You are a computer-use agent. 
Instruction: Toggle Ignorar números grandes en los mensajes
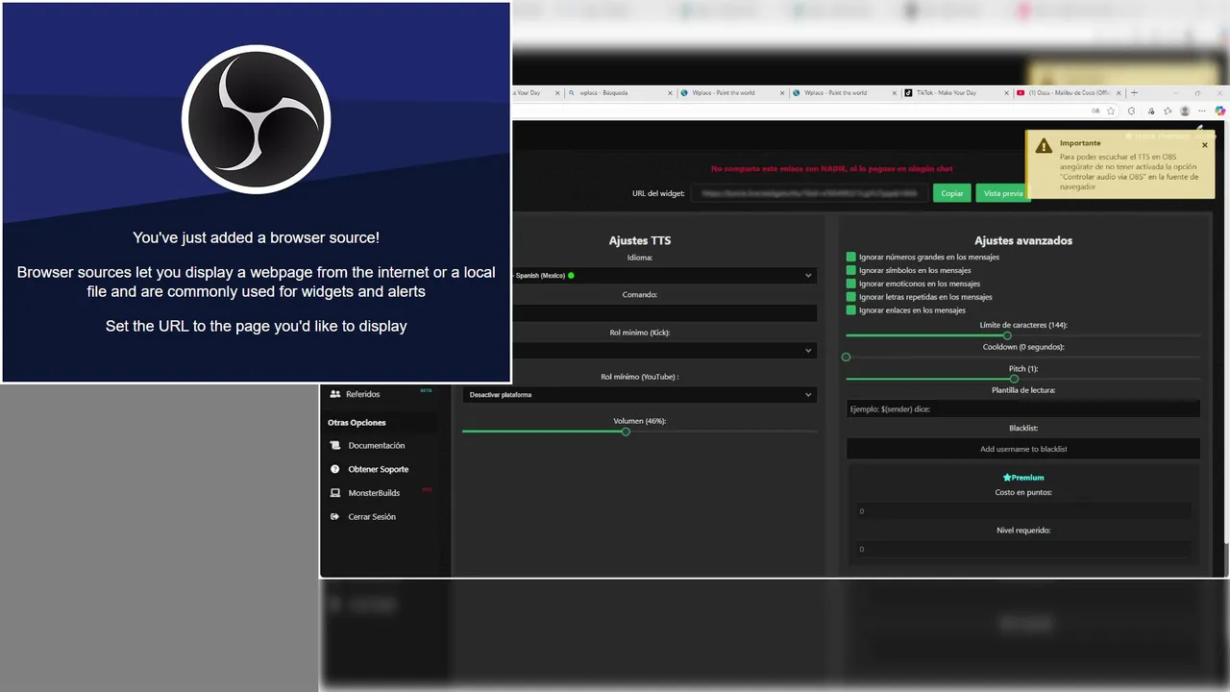pos(851,257)
